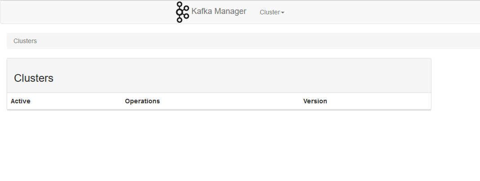The width and height of the screenshot is (480, 181).
Task: Click the word Kafka in the navbar brand
Action: tap(201, 11)
